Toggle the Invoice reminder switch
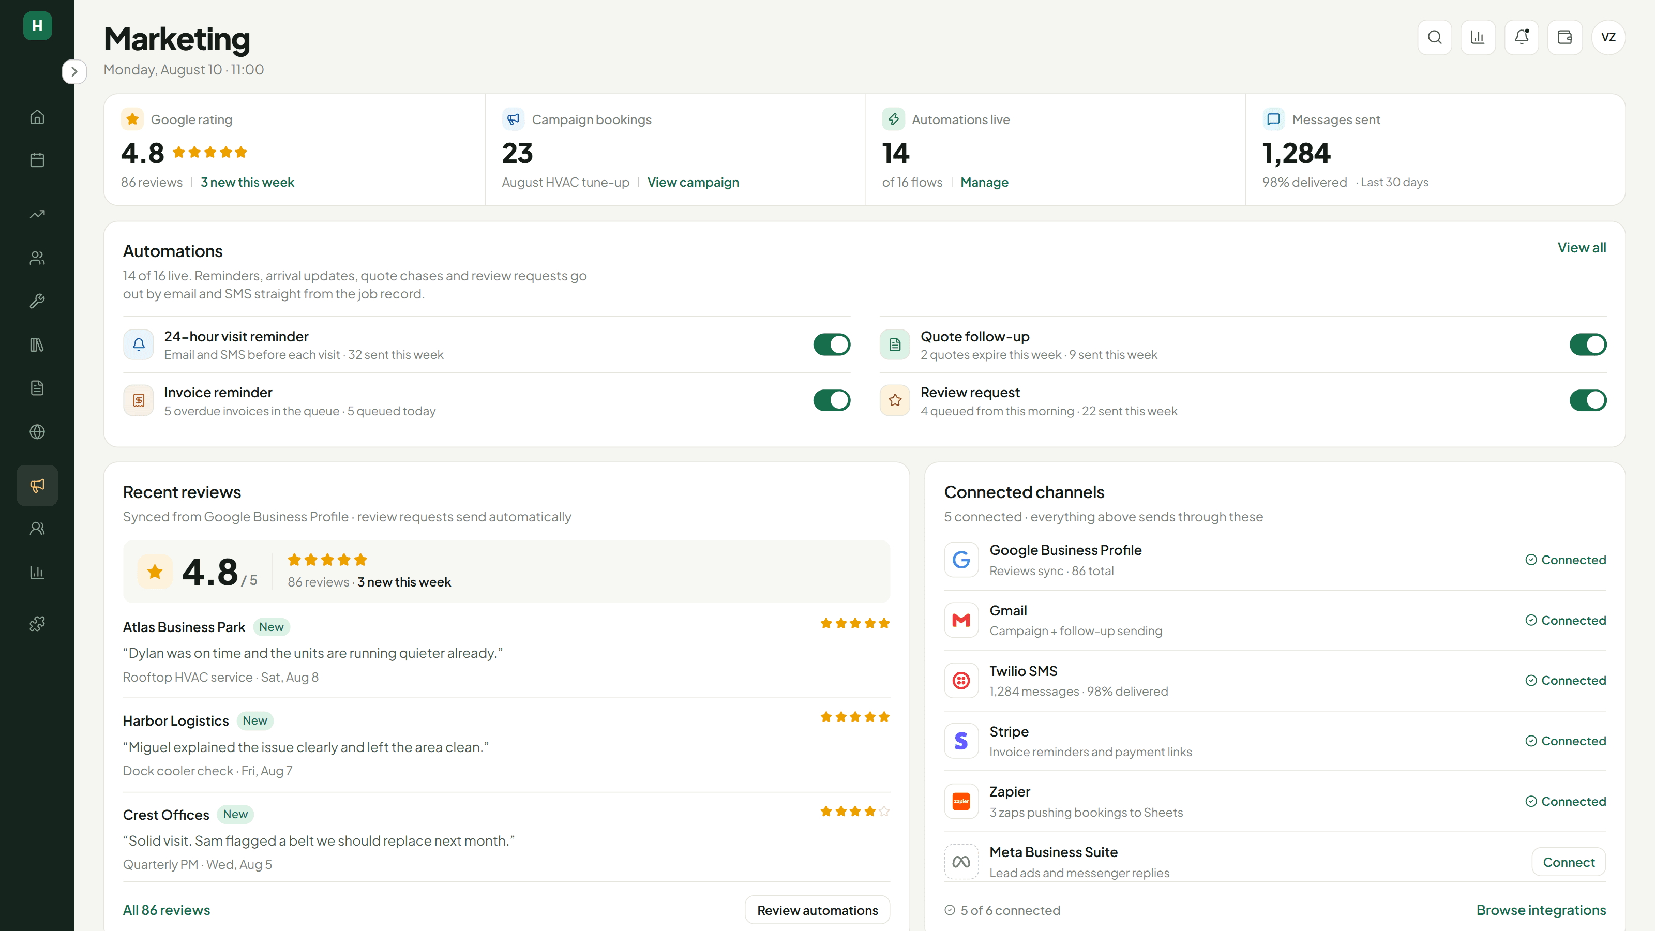Viewport: 1655px width, 931px height. (x=831, y=400)
